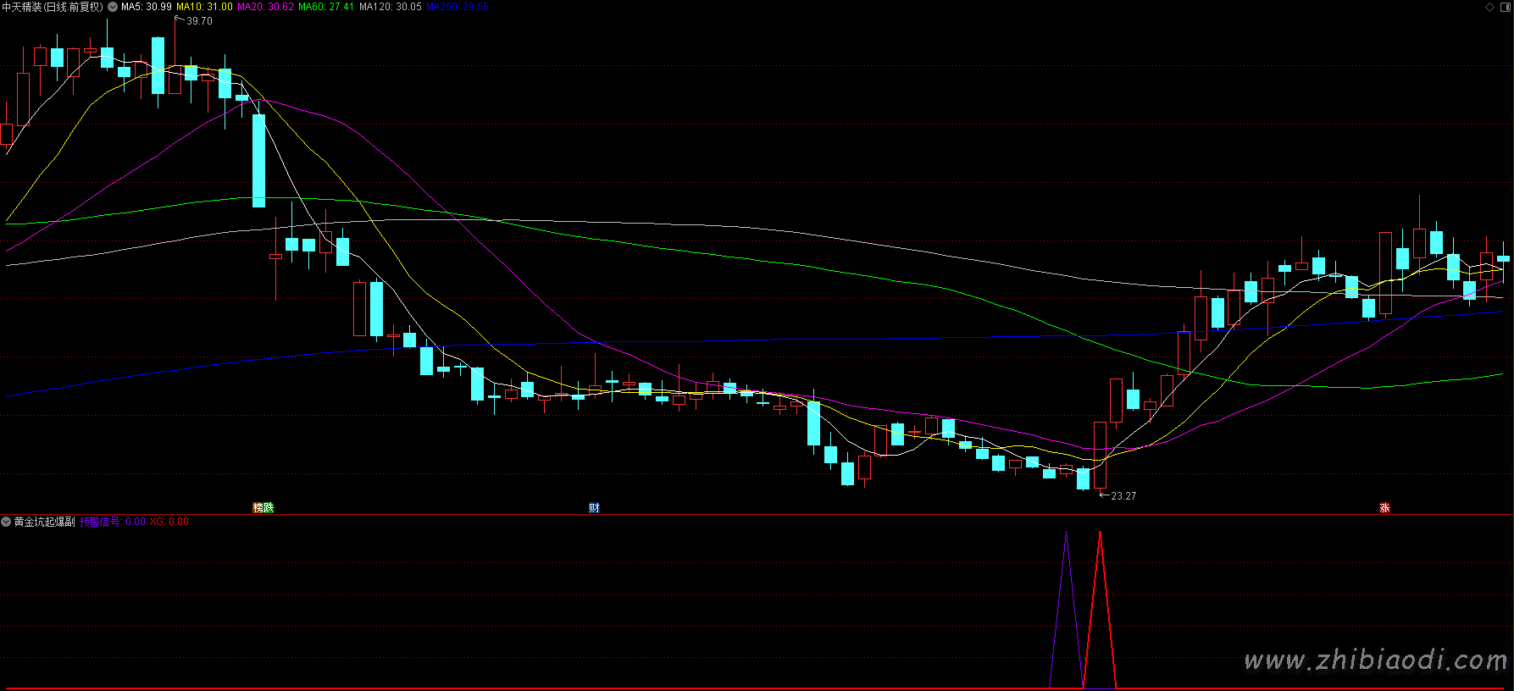The height and width of the screenshot is (691, 1514).
Task: Click the purple 预警信号 value label
Action: coord(113,522)
